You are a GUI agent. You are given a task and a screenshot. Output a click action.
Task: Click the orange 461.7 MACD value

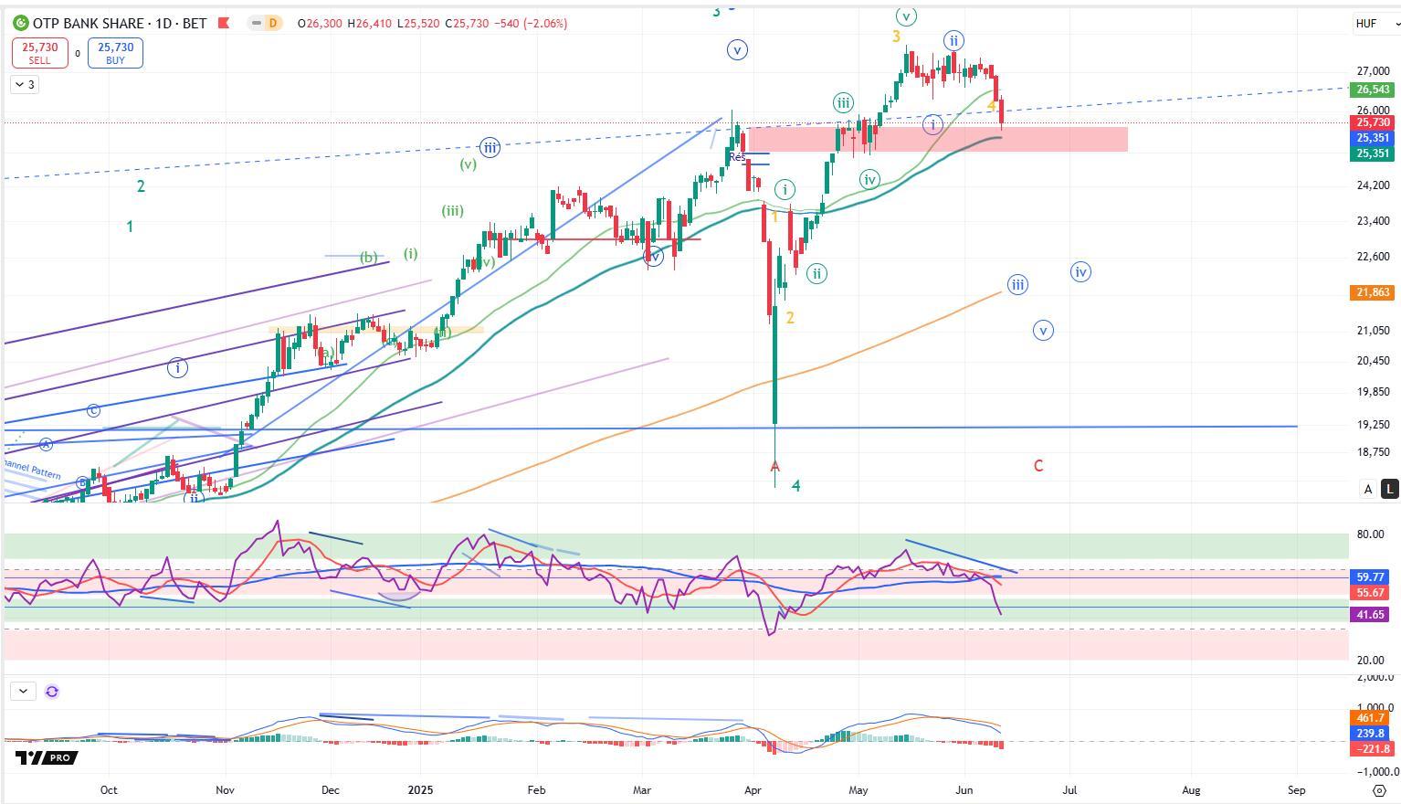point(1371,718)
